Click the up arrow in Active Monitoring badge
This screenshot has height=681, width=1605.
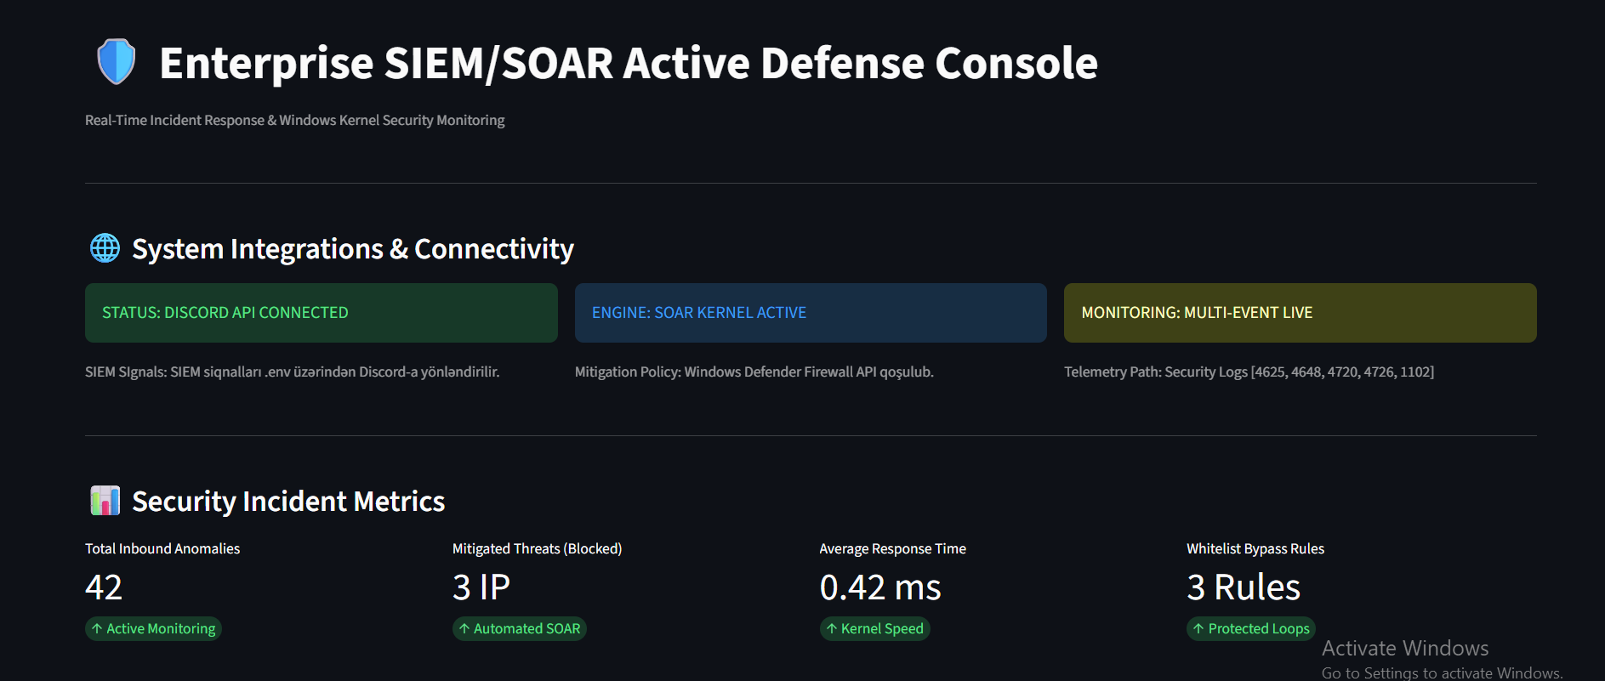coord(97,629)
